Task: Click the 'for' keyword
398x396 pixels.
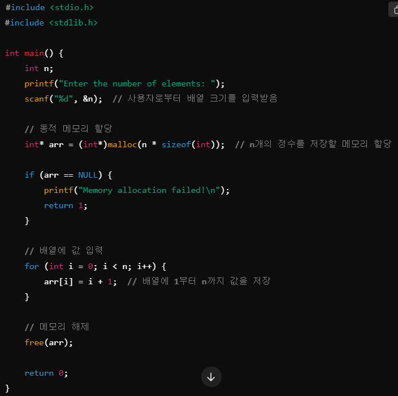Action: tap(32, 266)
